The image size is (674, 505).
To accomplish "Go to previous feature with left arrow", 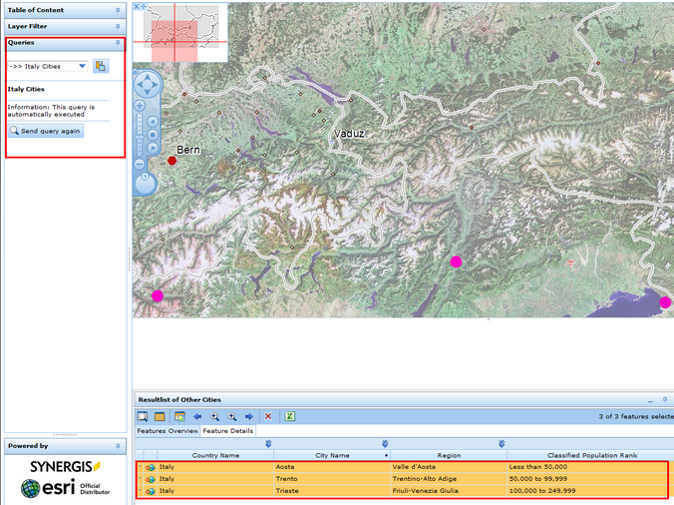I will [x=197, y=416].
